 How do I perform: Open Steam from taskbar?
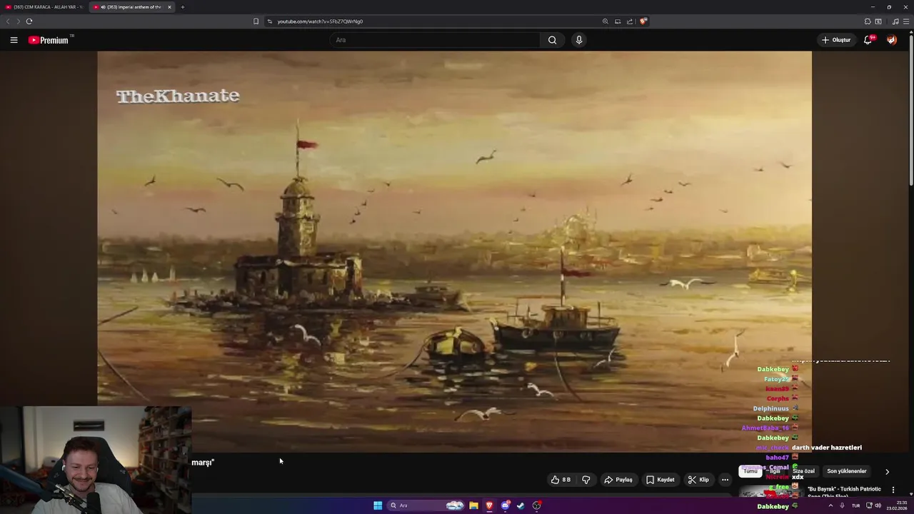click(521, 505)
